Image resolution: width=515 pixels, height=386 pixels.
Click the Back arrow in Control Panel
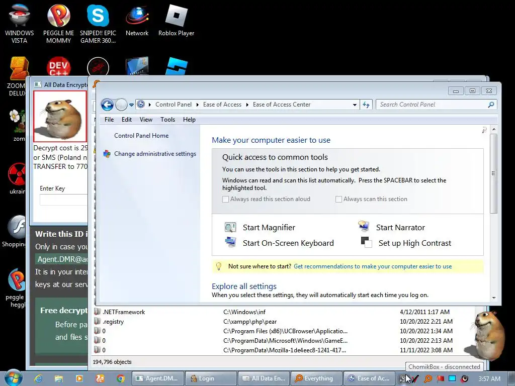pos(107,105)
